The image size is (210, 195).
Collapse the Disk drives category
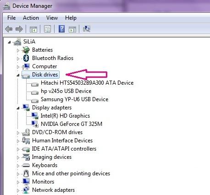point(18,75)
